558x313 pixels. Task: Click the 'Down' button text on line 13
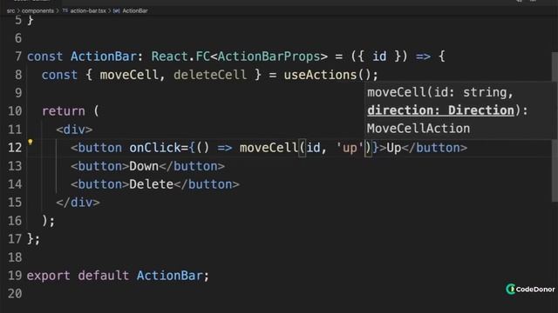pyautogui.click(x=144, y=166)
